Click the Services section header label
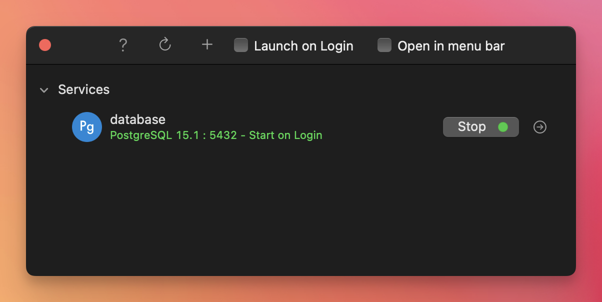This screenshot has width=602, height=302. pos(83,89)
